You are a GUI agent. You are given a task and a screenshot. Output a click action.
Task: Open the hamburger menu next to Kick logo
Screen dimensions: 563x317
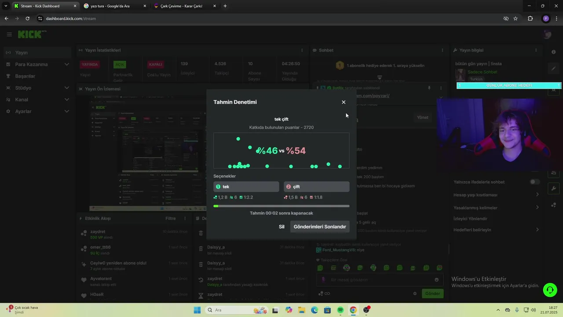(x=9, y=34)
